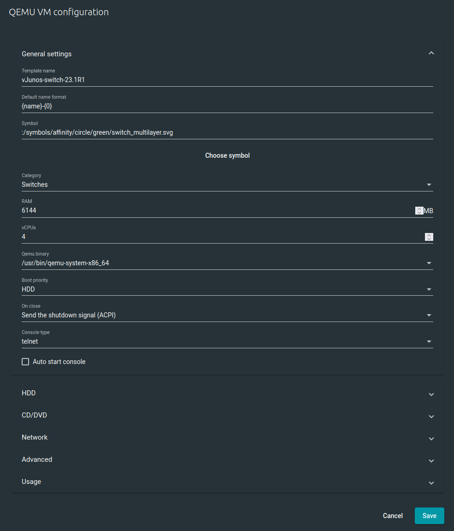The image size is (454, 531).
Task: Click the Usage section chevron icon
Action: pyautogui.click(x=431, y=483)
